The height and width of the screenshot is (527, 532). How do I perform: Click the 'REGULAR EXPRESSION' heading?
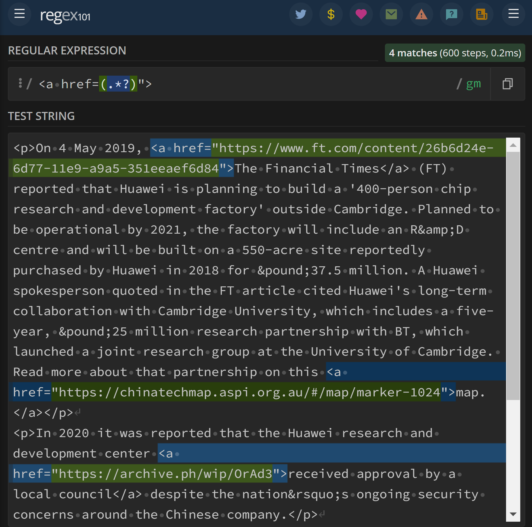pos(67,51)
